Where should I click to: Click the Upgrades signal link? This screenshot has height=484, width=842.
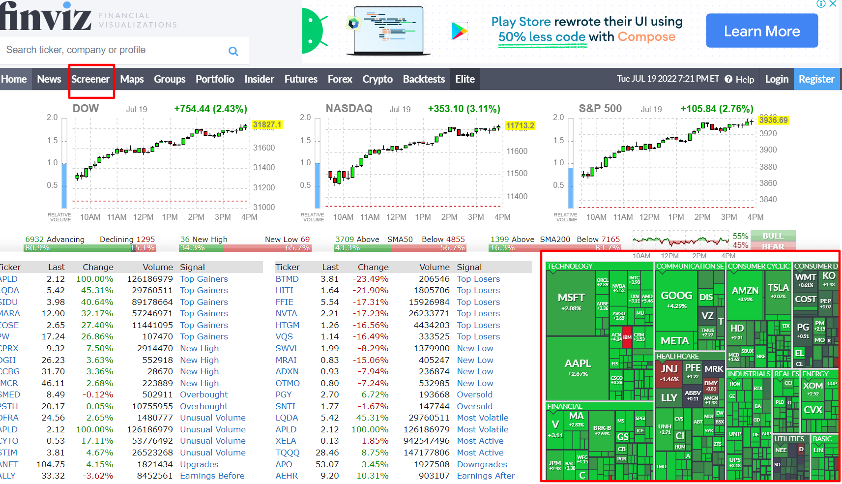pyautogui.click(x=199, y=464)
